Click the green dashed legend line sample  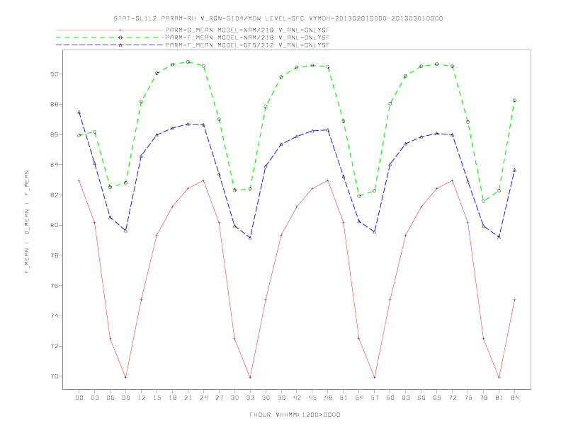pos(110,37)
